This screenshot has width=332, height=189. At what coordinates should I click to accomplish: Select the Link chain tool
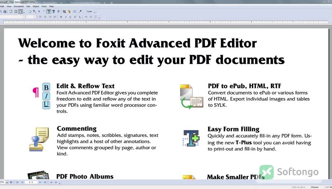pos(69,12)
